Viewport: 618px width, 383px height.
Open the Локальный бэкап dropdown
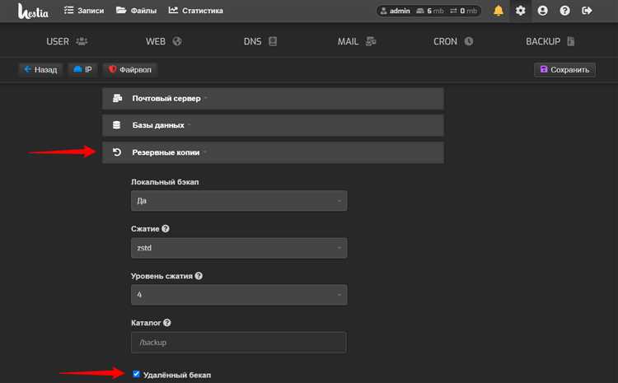pyautogui.click(x=239, y=201)
